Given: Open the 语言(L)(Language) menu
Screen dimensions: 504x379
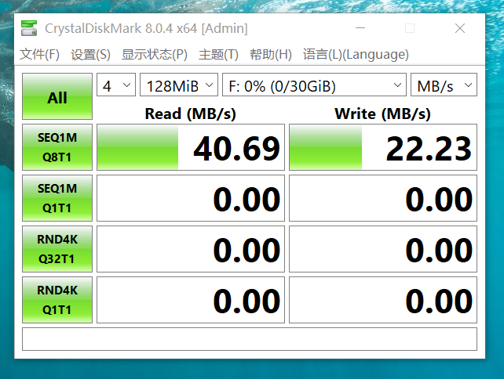Looking at the screenshot, I should 356,54.
